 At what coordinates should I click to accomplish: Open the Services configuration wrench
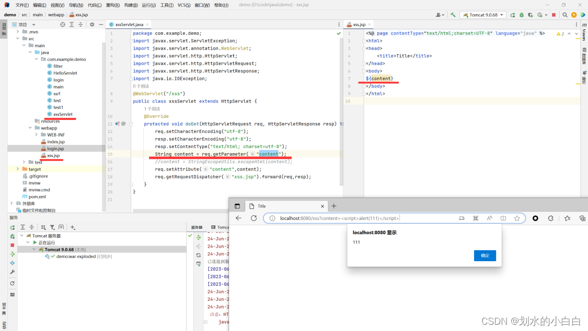(x=13, y=272)
